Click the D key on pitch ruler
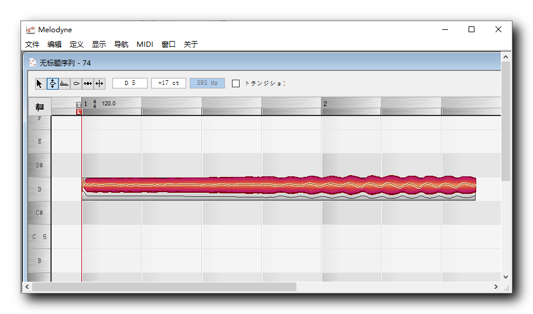The image size is (533, 314). 39,189
